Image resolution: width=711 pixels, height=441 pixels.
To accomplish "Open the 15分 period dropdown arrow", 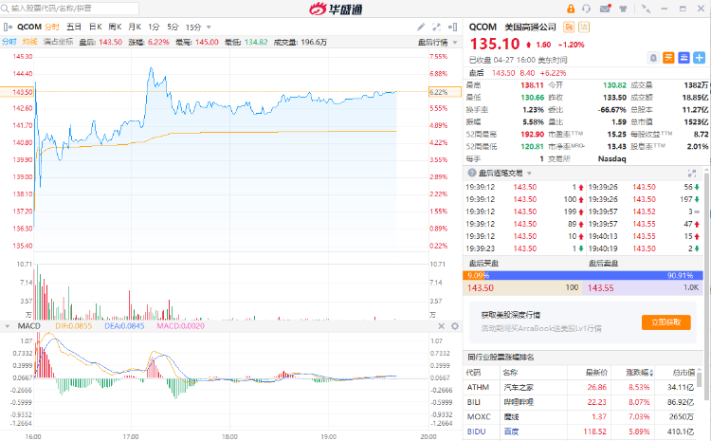I will 209,28.
